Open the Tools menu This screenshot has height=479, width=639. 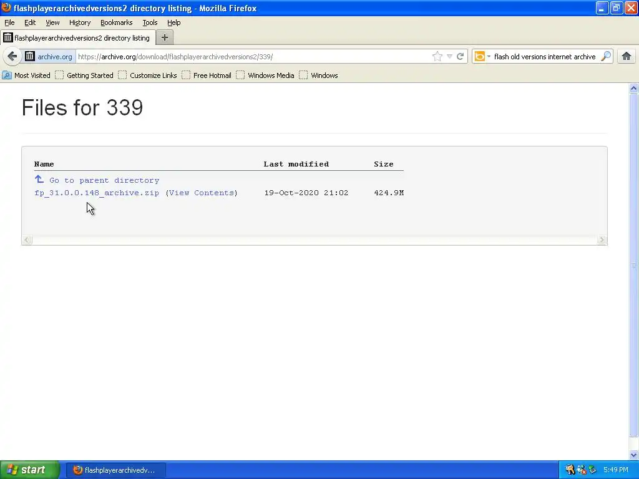[x=150, y=22]
